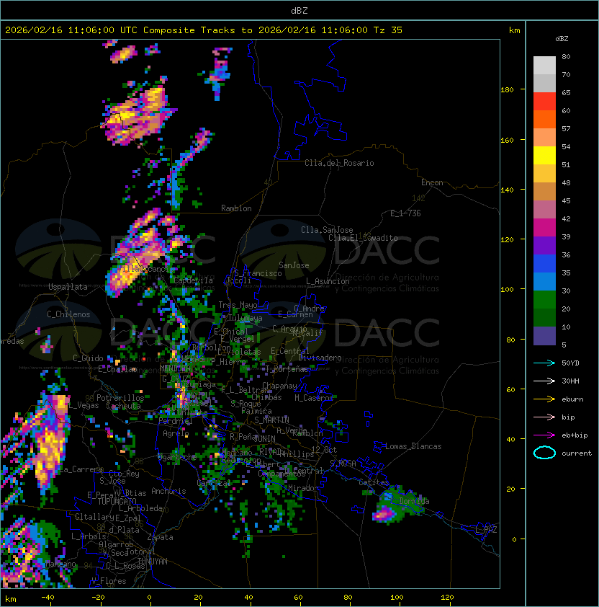Screen dimensions: 599x607
Task: Click the 'Dormida' map label
Action: coord(414,501)
